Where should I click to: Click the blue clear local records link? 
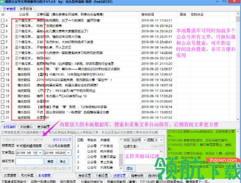(62, 140)
